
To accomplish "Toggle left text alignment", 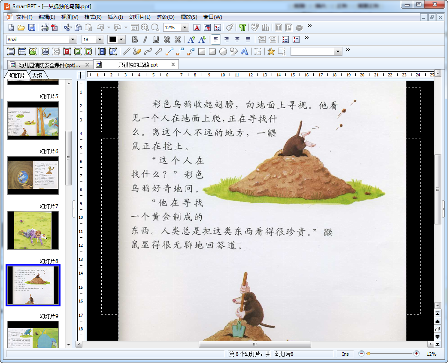I will pyautogui.click(x=216, y=40).
